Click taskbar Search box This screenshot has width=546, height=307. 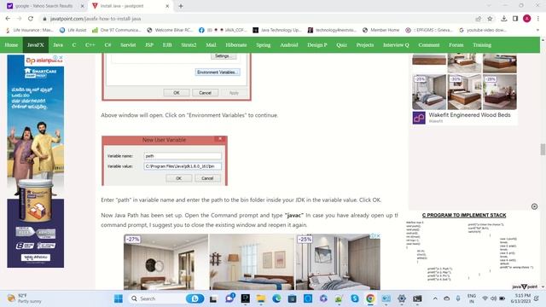pos(166,298)
